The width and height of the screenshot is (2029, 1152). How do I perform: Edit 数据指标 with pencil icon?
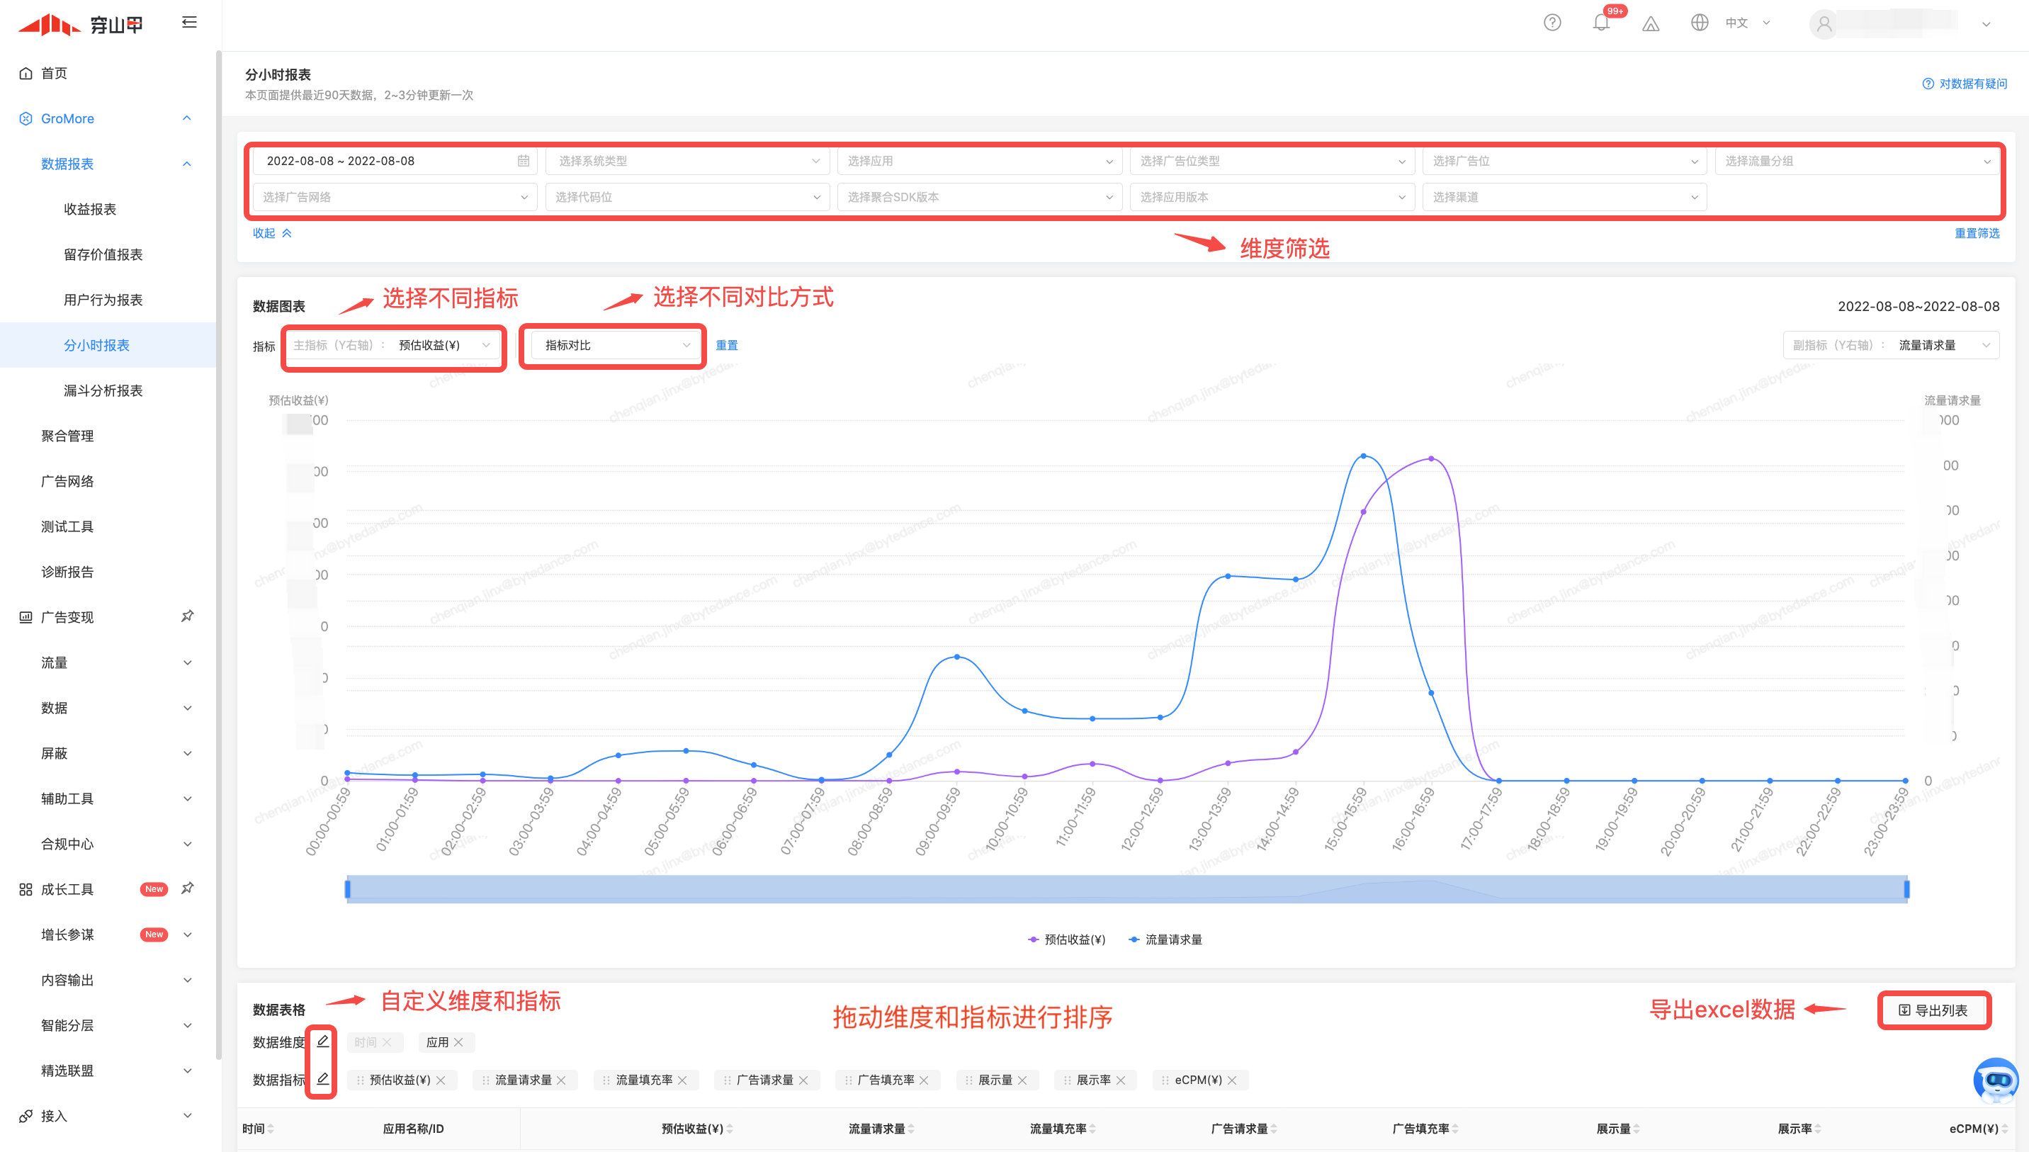pyautogui.click(x=323, y=1078)
